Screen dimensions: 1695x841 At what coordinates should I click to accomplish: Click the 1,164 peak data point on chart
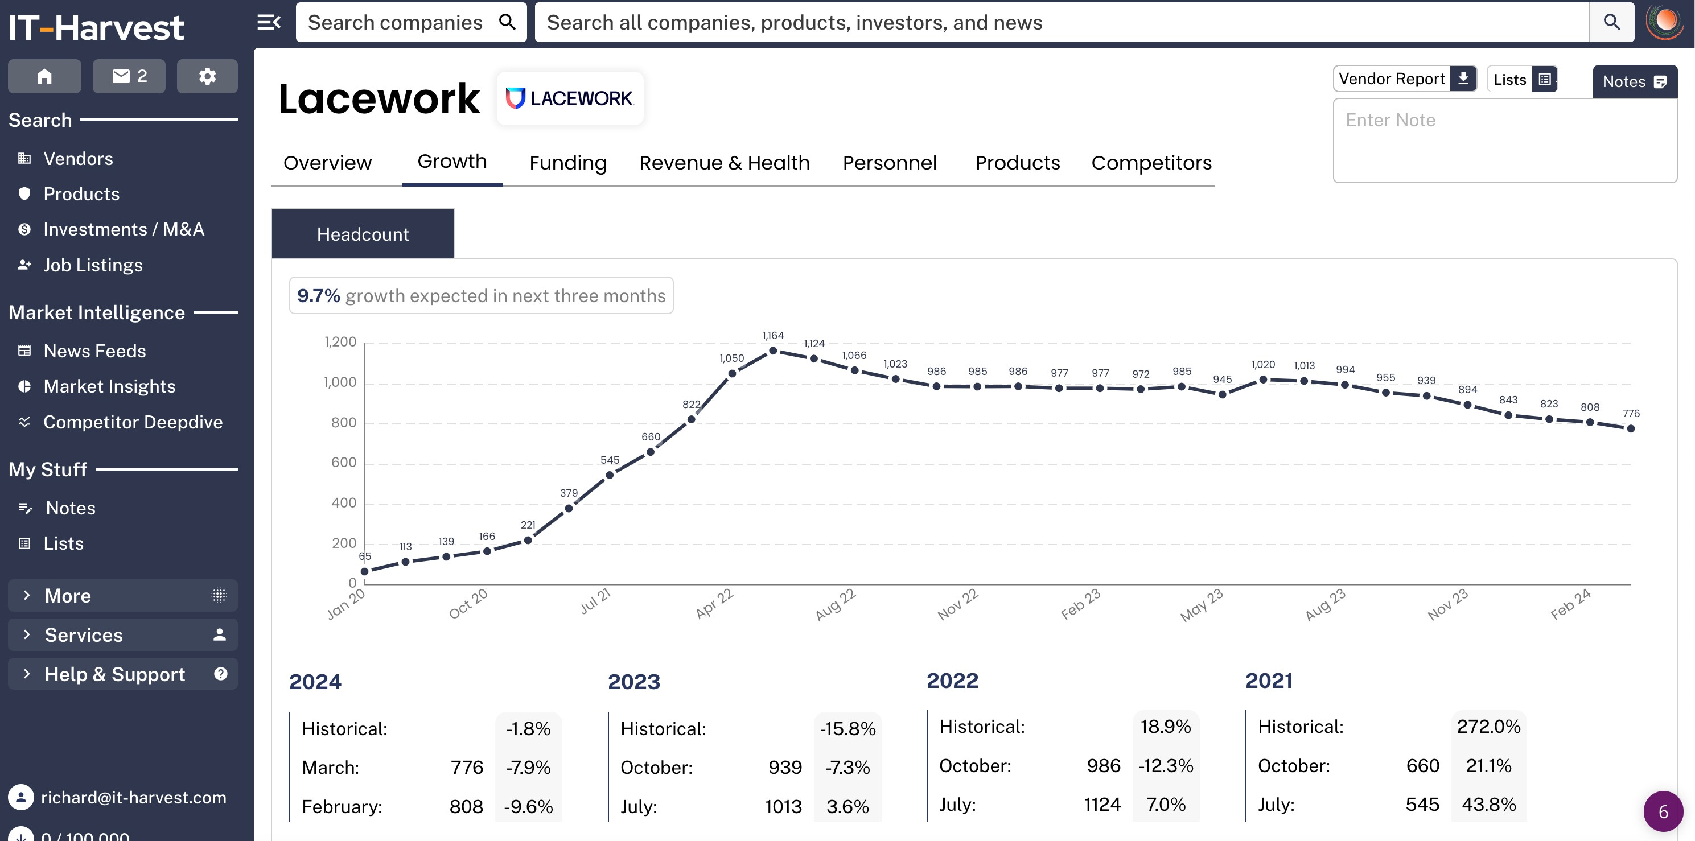click(x=773, y=352)
